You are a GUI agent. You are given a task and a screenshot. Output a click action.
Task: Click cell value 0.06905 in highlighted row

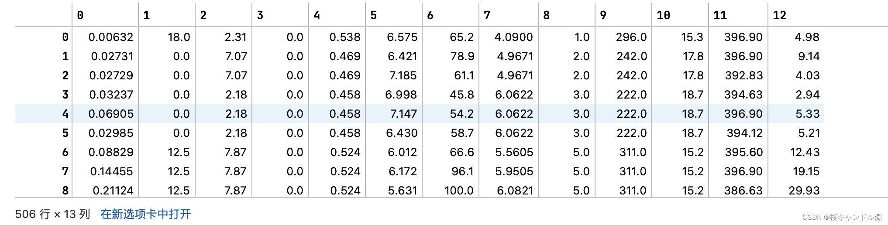[x=111, y=114]
